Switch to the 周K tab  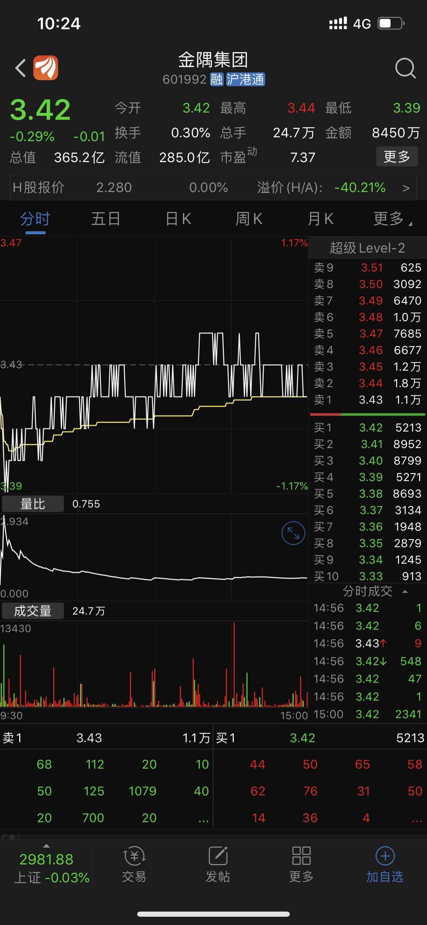point(249,219)
